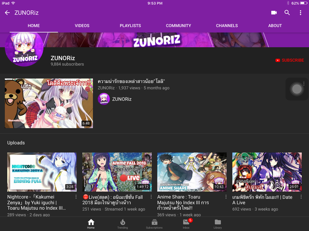Open Library in bottom navigation
This screenshot has height=231, width=309.
point(218,224)
